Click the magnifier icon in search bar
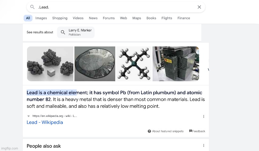Screen dimensions: 259x151 pyautogui.click(x=32, y=7)
